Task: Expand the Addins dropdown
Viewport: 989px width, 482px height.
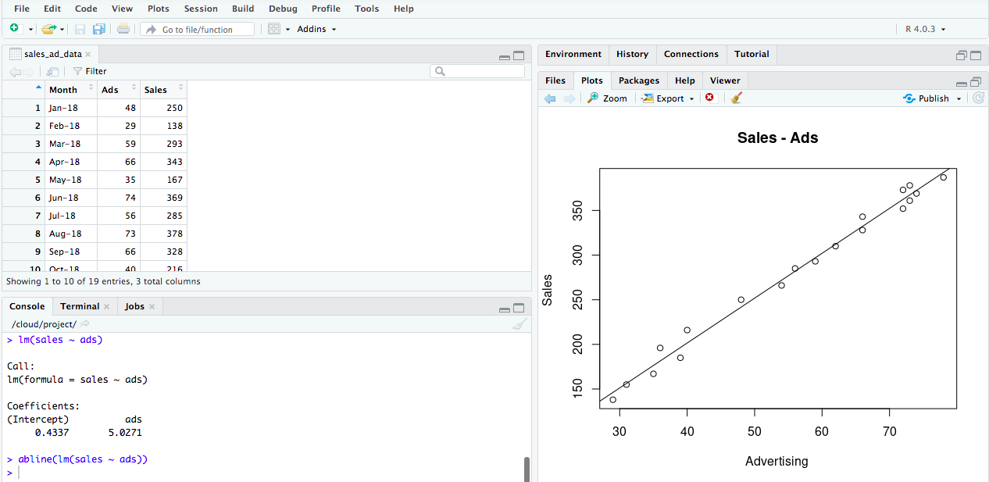Action: tap(316, 29)
